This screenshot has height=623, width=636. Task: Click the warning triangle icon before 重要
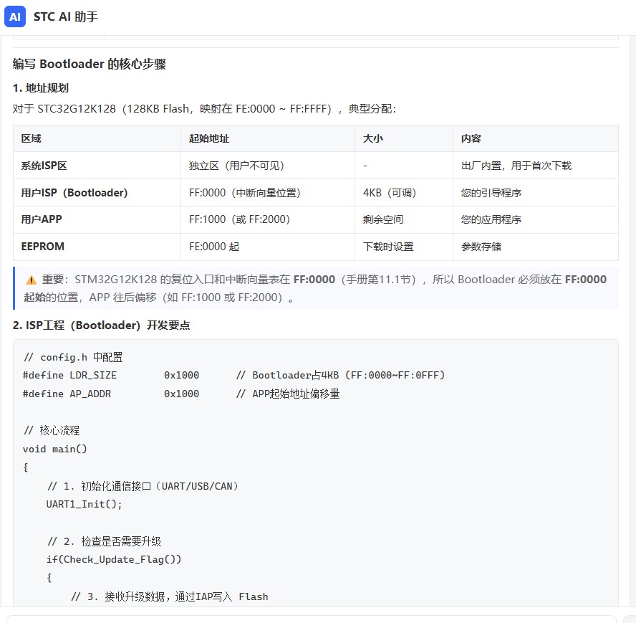coord(32,280)
